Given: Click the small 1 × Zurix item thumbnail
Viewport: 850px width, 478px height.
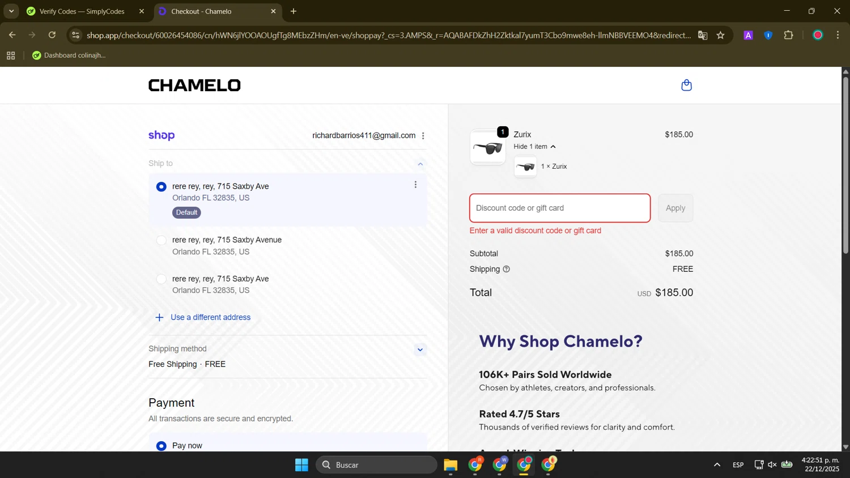Looking at the screenshot, I should click(x=525, y=167).
